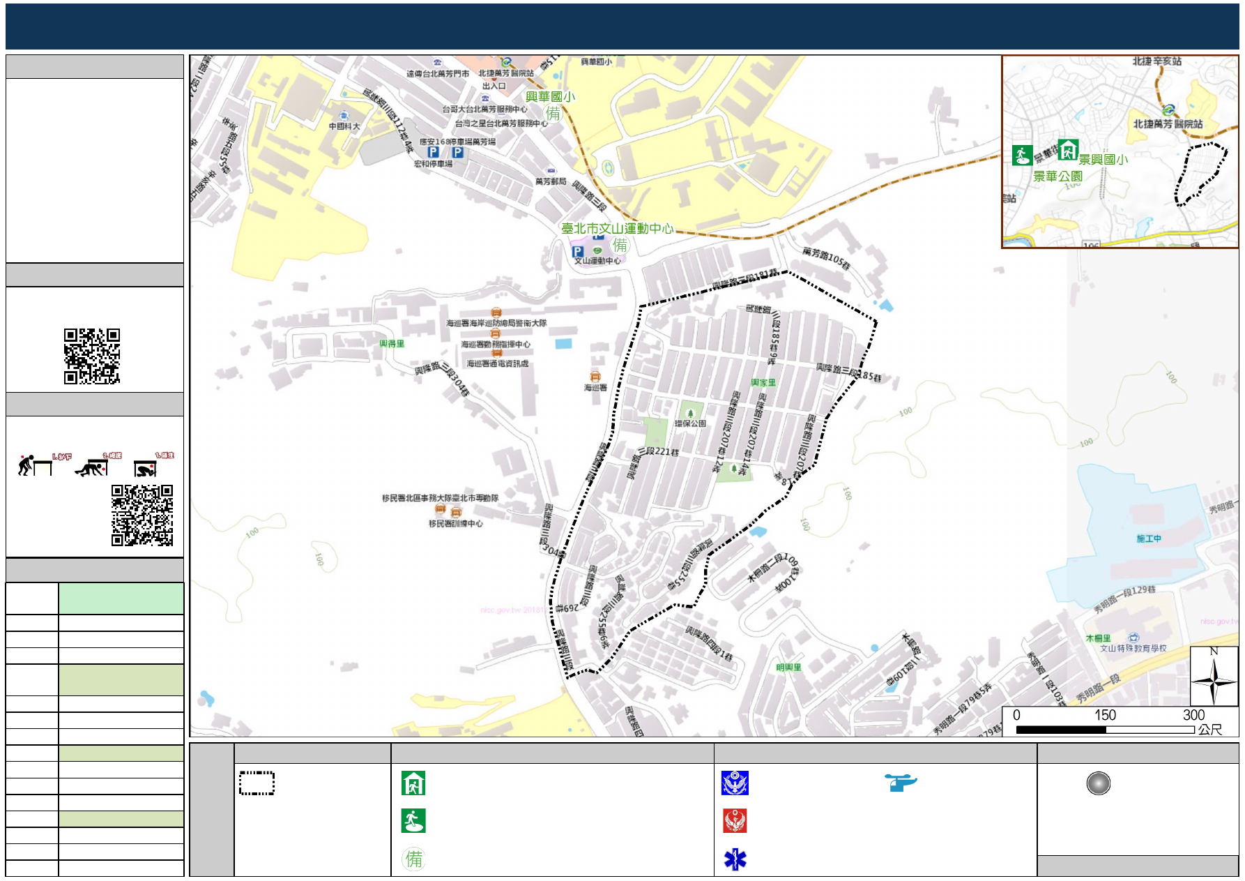Click the outdoor evacuation running-person legend icon
Screen dimensions: 1245x881
(413, 821)
